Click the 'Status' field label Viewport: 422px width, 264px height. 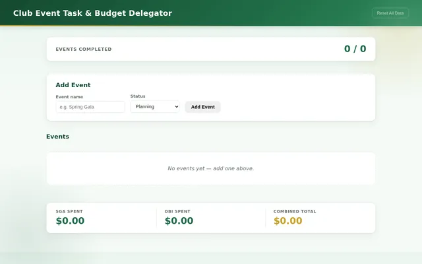coord(138,96)
